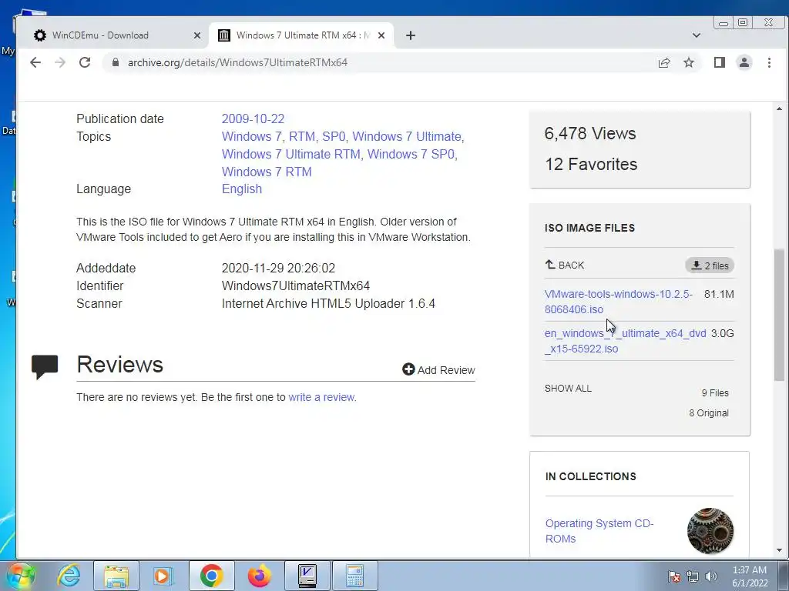
Task: Click page scrollbar up arrow
Action: tap(779, 109)
